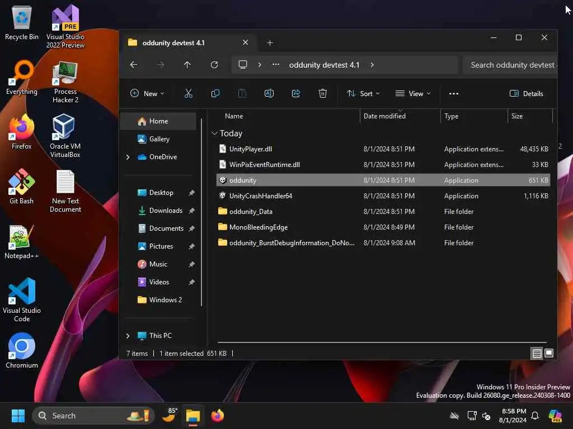Select UnityPlayer.dll file
Viewport: 573px width, 429px height.
point(383,149)
